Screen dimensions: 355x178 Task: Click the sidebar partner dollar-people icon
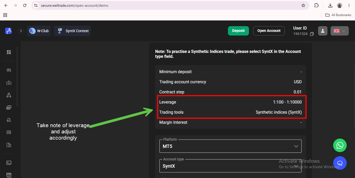tap(9, 95)
